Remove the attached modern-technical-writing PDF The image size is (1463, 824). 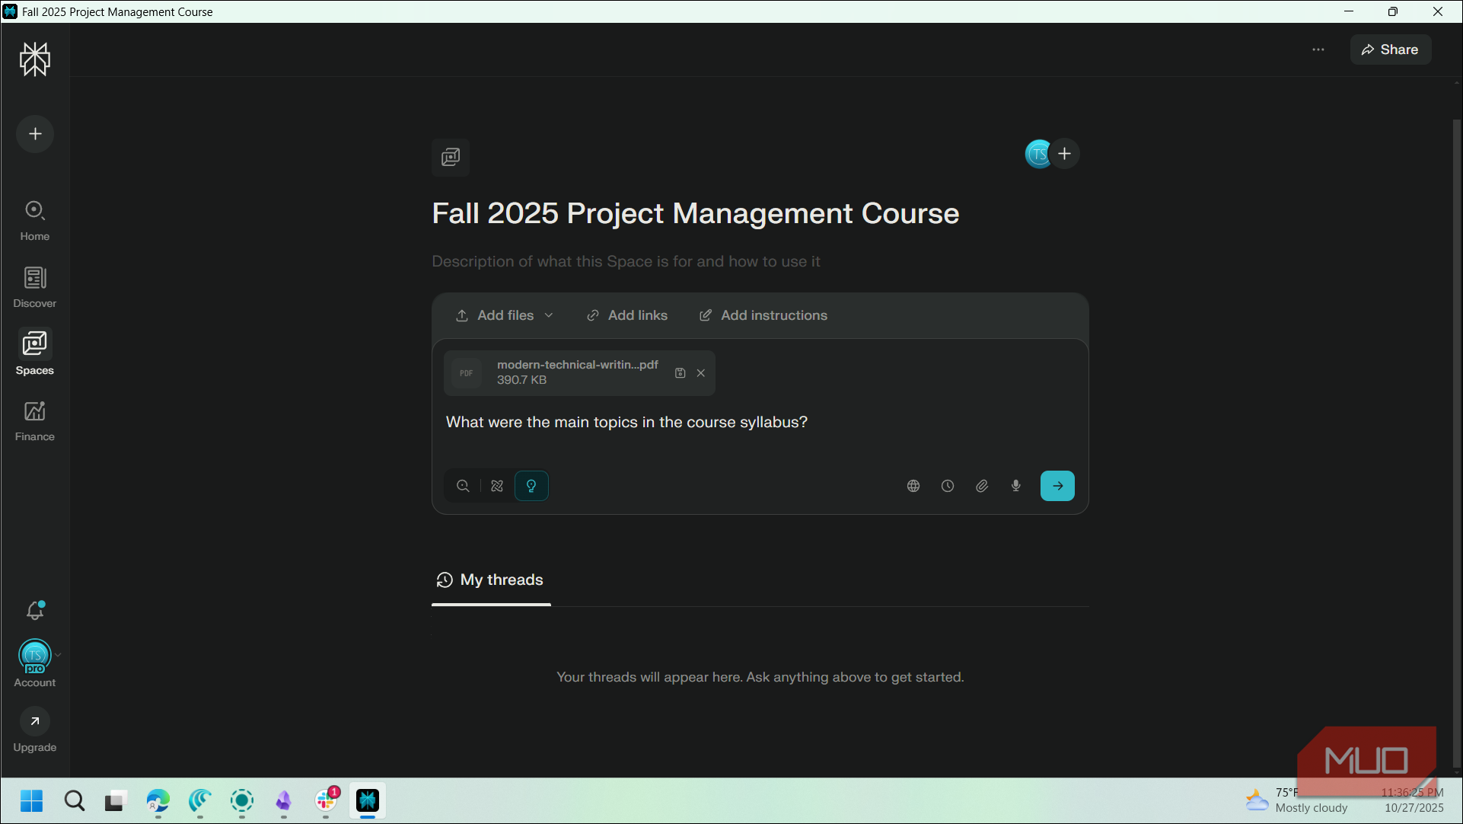(701, 373)
